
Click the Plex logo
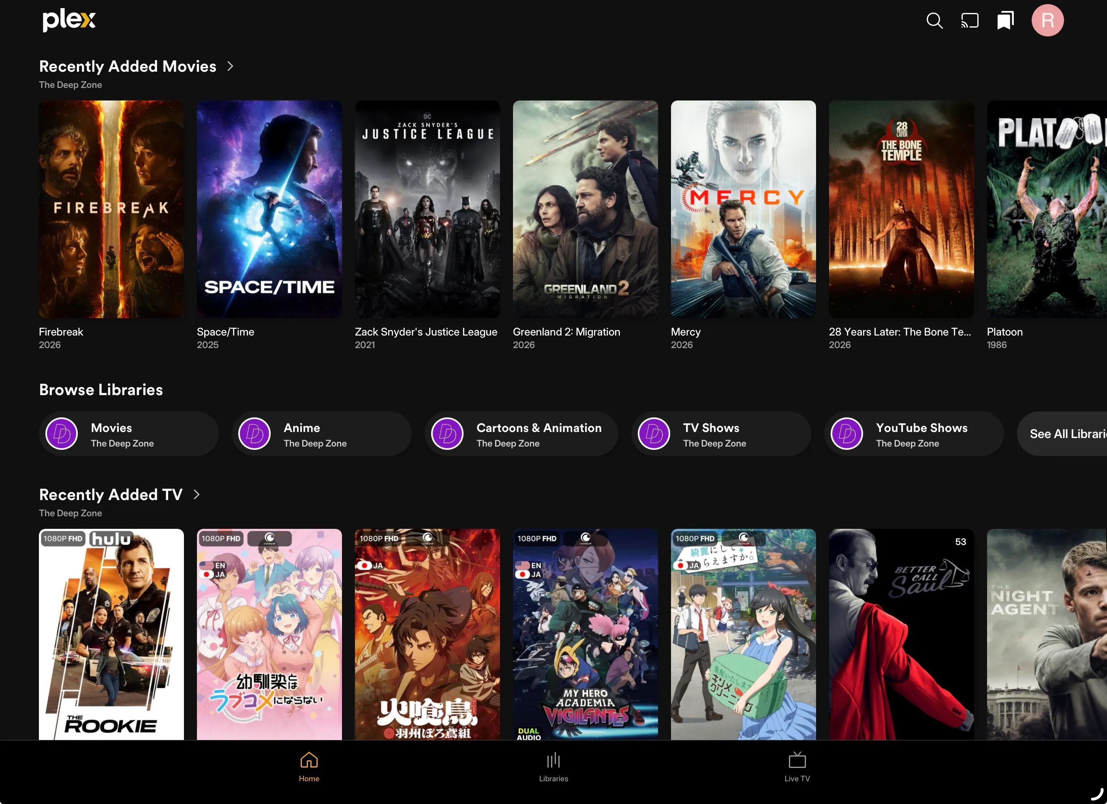[x=69, y=20]
